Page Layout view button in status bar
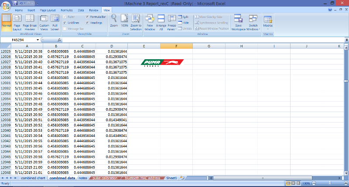Viewport: 349px width, 187px height. click(293, 183)
